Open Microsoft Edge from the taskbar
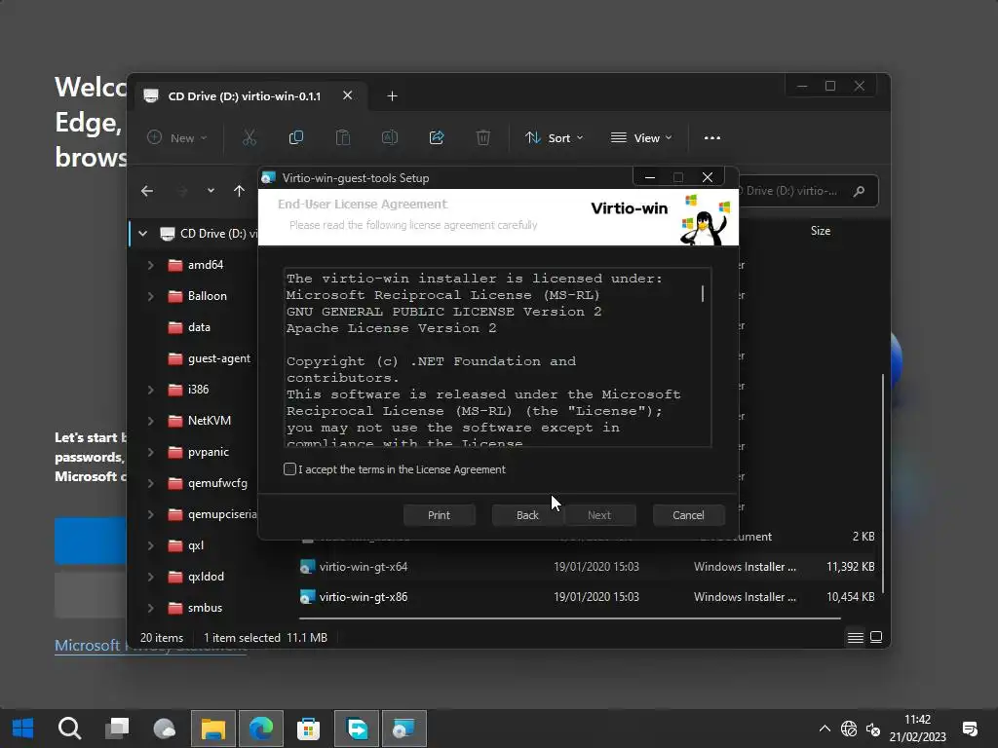The image size is (998, 748). (261, 729)
